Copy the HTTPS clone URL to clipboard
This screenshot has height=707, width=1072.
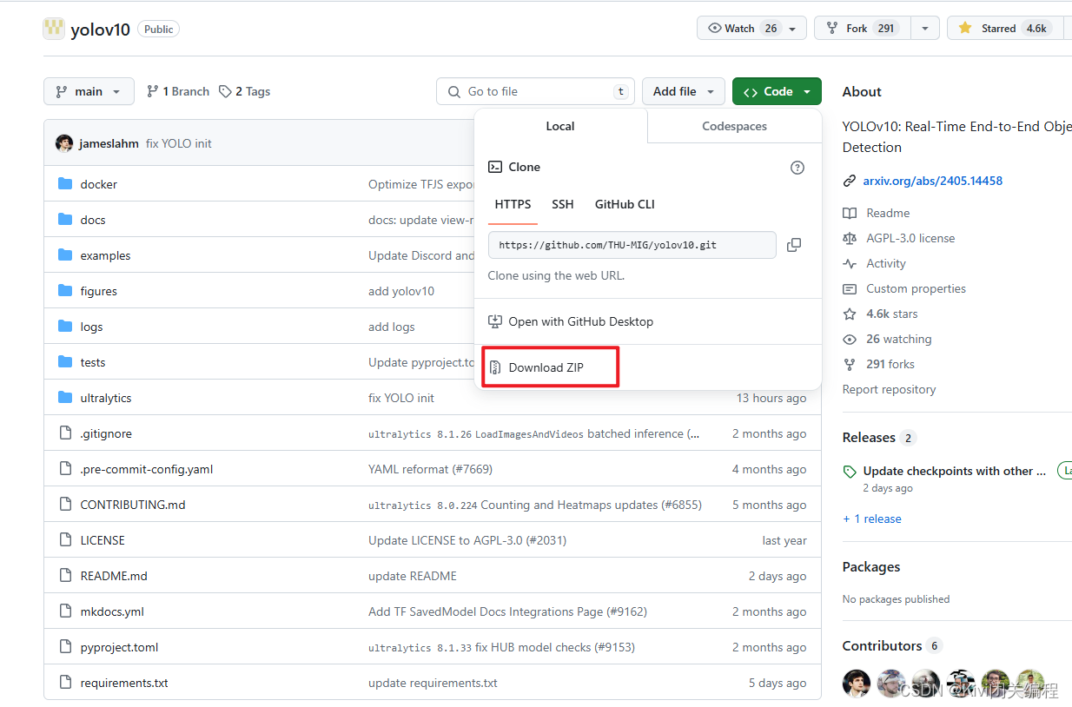[793, 245]
